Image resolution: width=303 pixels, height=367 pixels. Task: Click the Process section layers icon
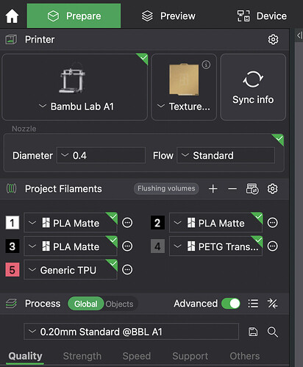click(11, 304)
